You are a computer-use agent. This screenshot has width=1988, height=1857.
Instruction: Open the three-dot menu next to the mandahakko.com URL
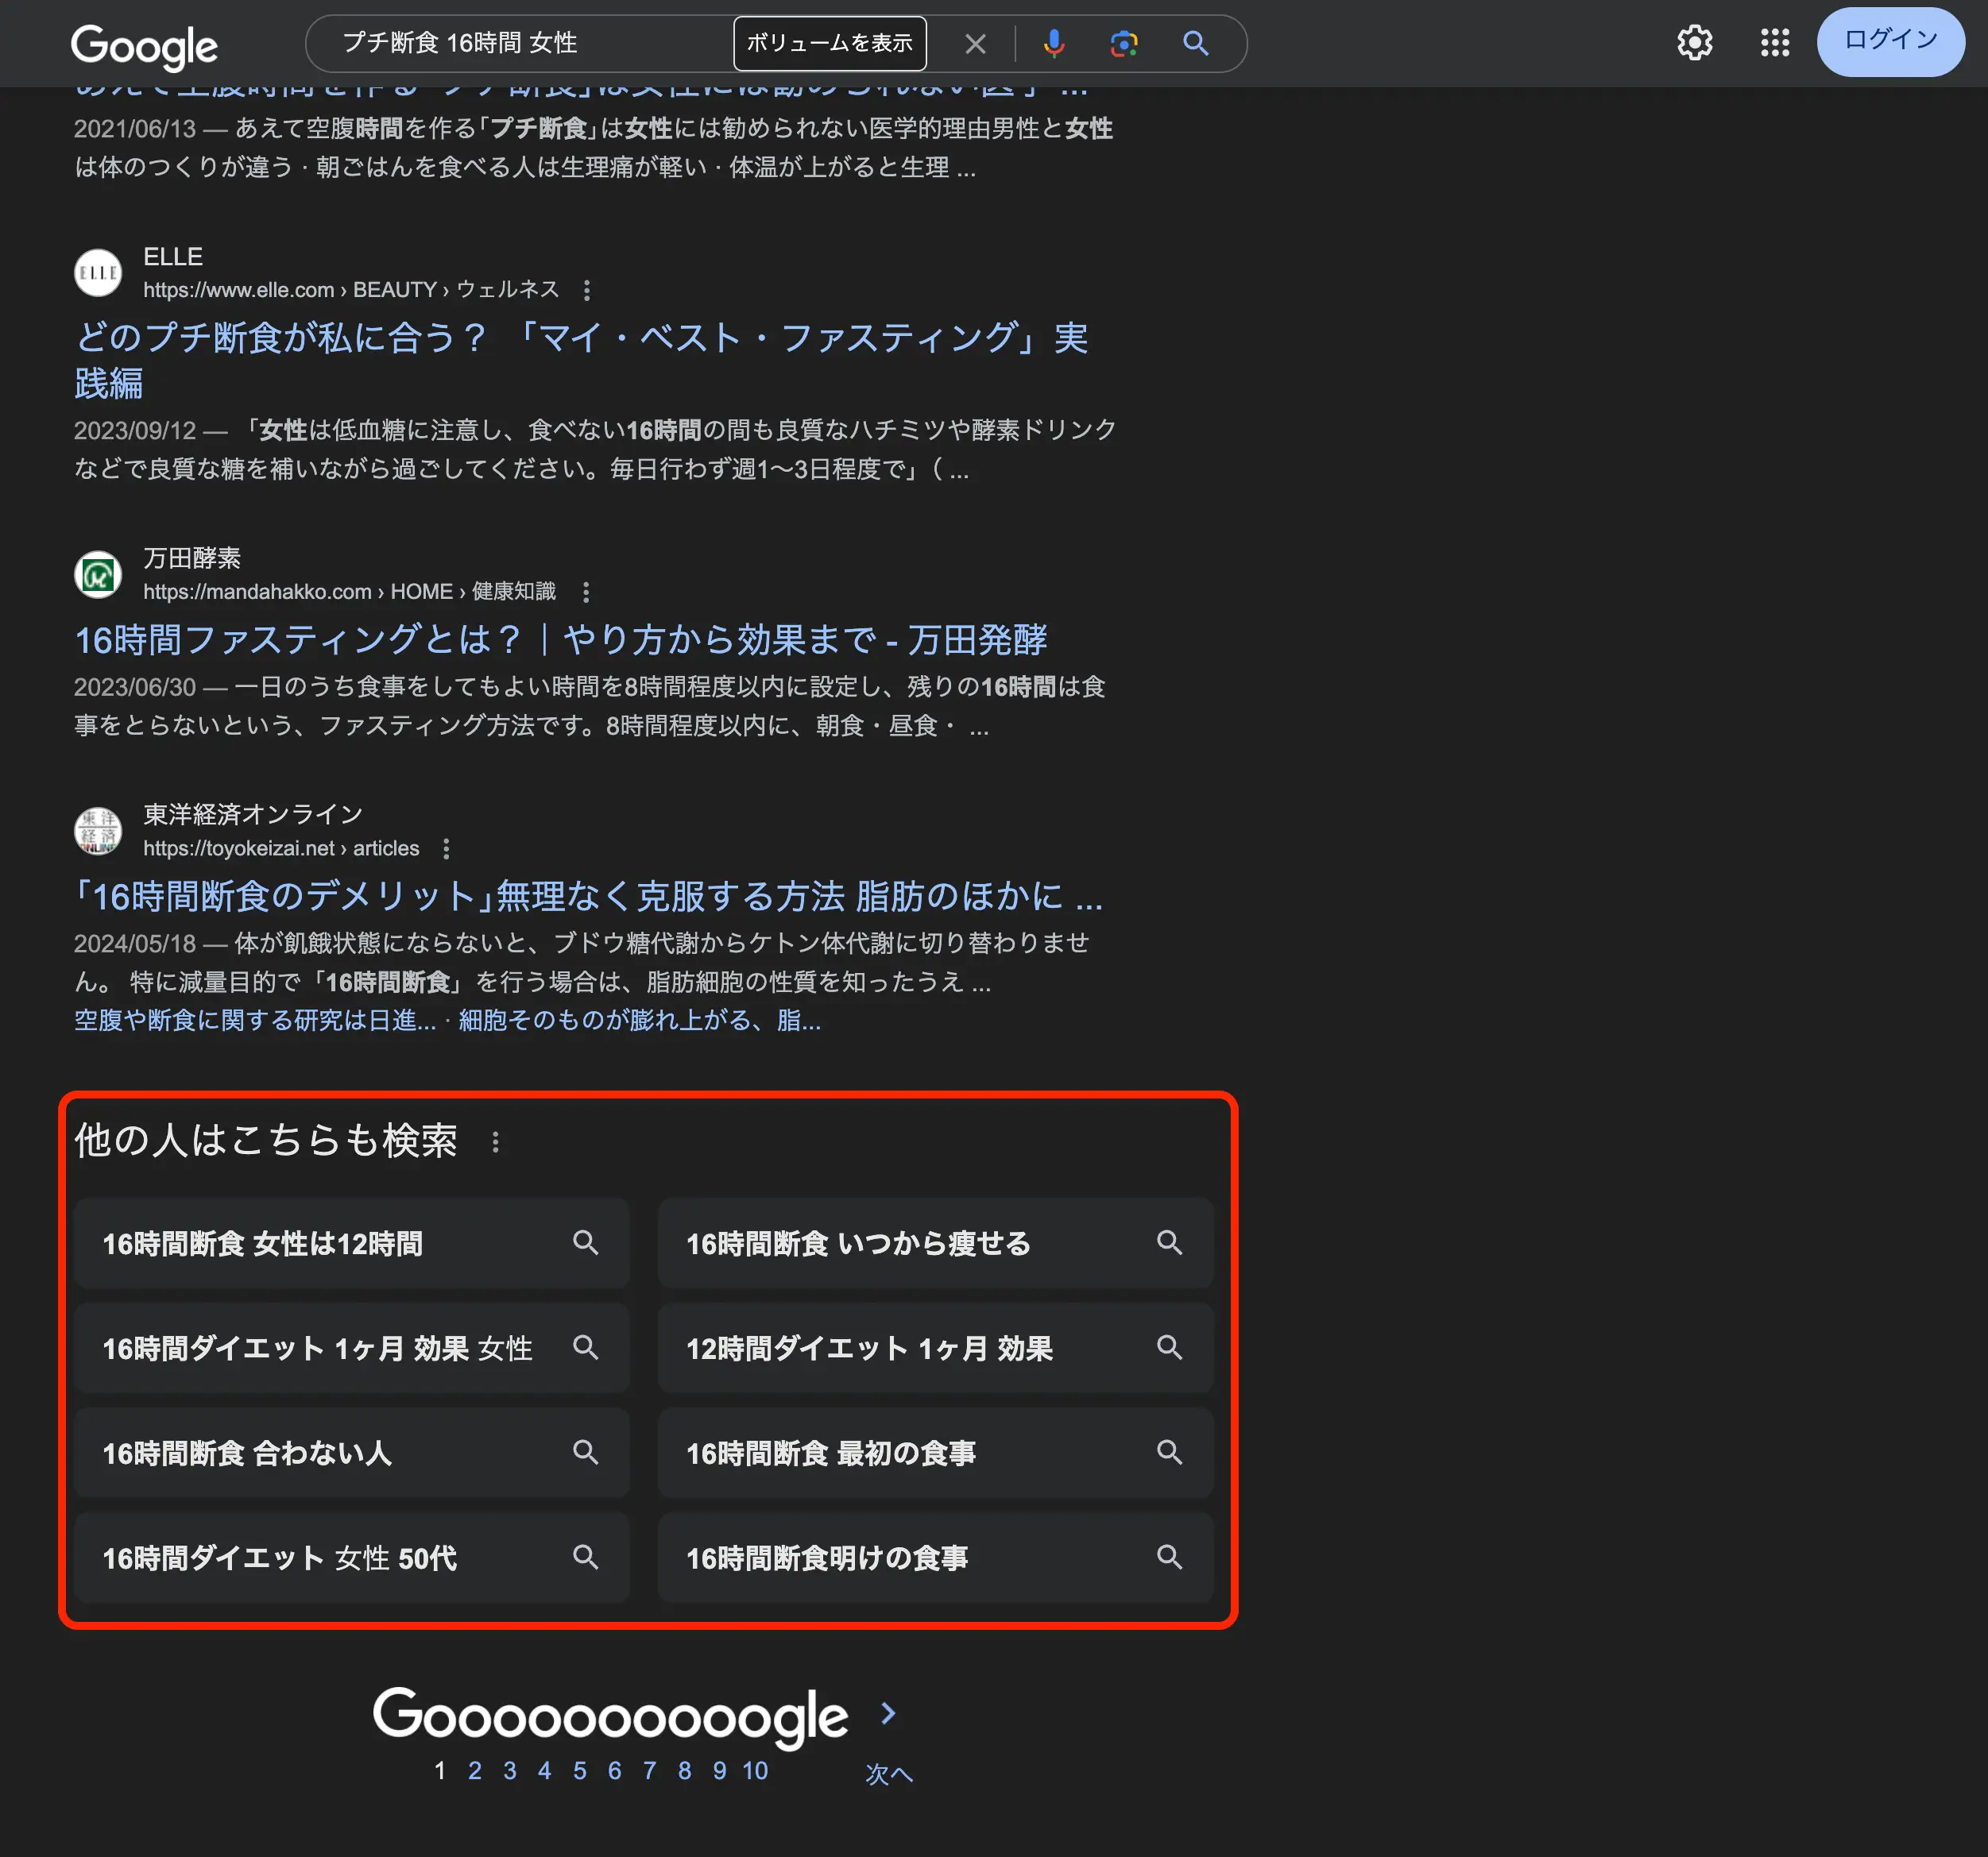[x=586, y=593]
